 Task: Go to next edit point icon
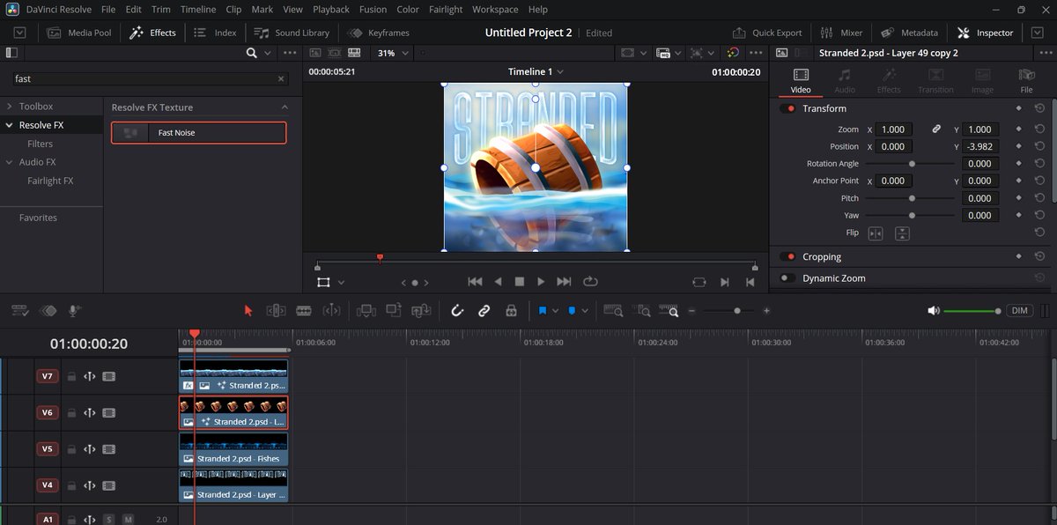[x=725, y=282]
